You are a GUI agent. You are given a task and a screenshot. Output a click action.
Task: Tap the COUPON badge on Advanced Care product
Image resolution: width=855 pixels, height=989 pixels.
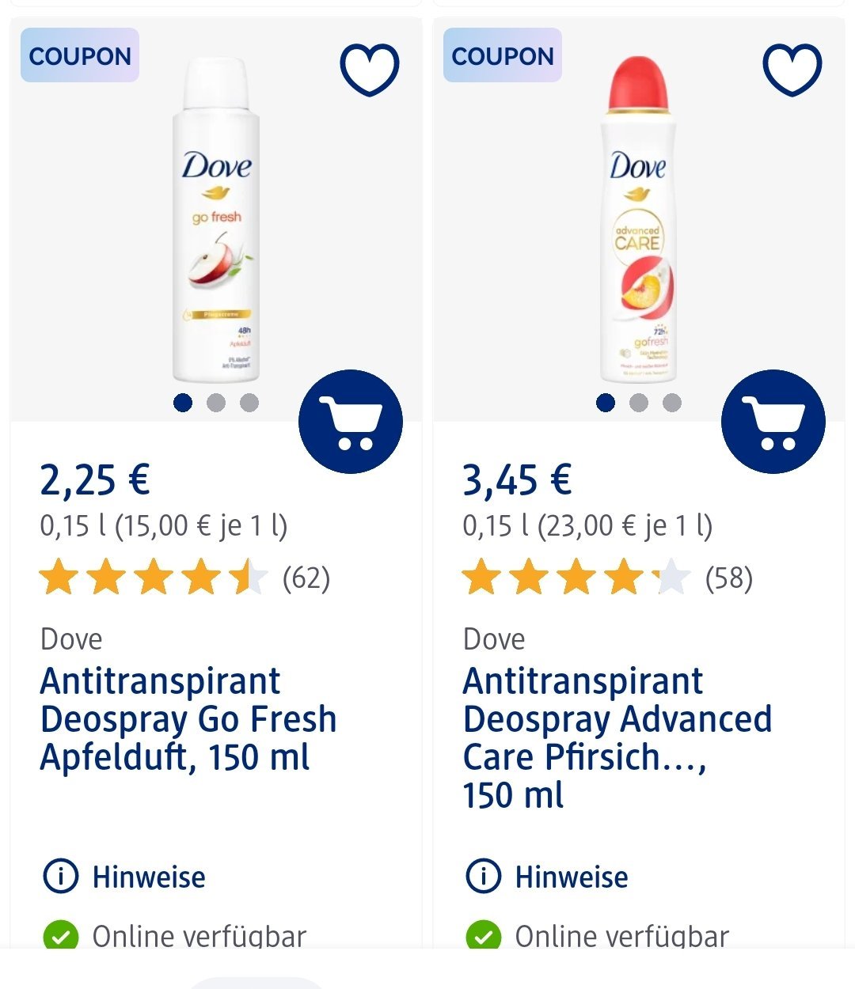point(503,56)
